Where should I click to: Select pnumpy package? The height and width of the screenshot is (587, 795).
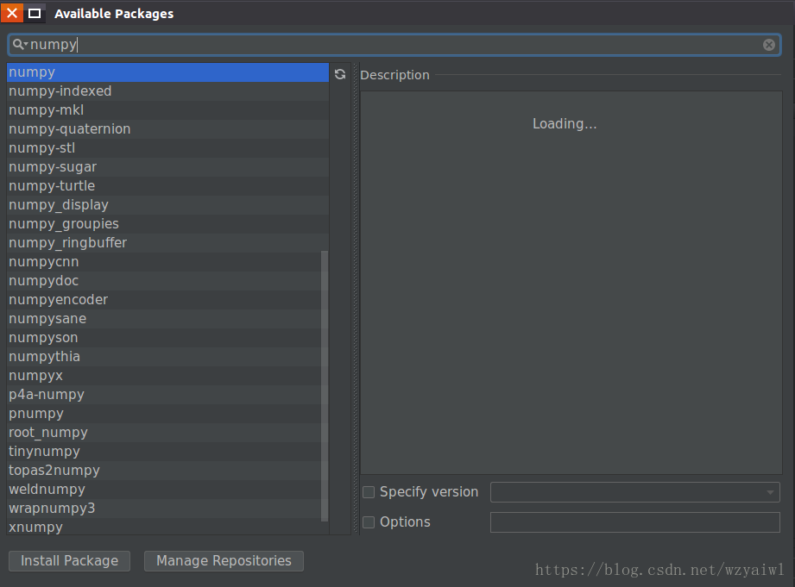(x=164, y=414)
